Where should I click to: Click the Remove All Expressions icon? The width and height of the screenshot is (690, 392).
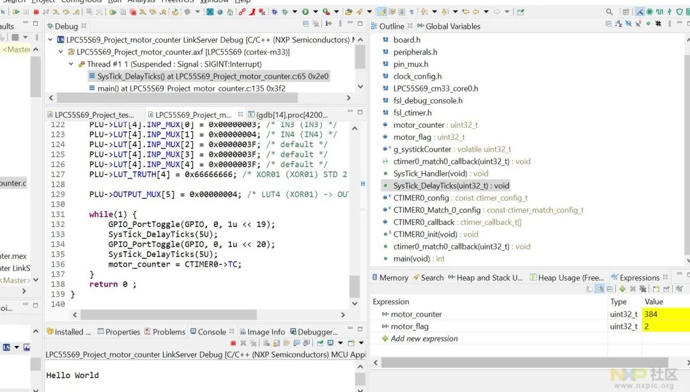(x=643, y=289)
